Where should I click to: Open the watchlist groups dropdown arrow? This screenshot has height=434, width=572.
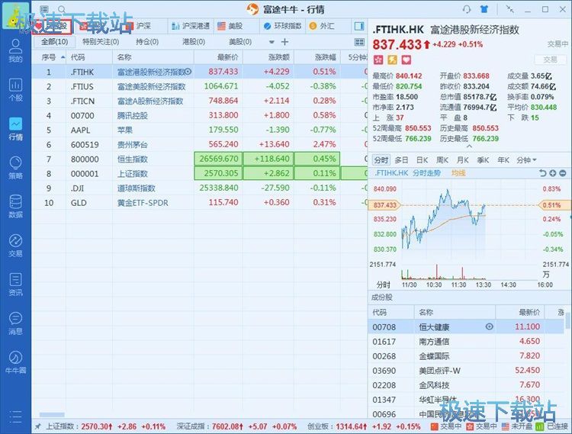(x=272, y=42)
